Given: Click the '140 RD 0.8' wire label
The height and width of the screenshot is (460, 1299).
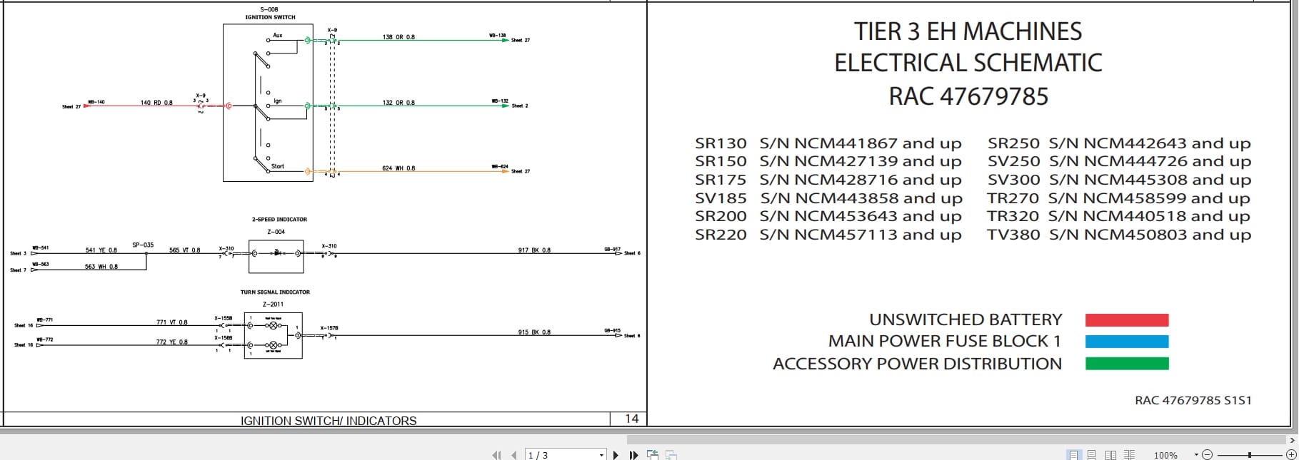Looking at the screenshot, I should click(x=156, y=103).
